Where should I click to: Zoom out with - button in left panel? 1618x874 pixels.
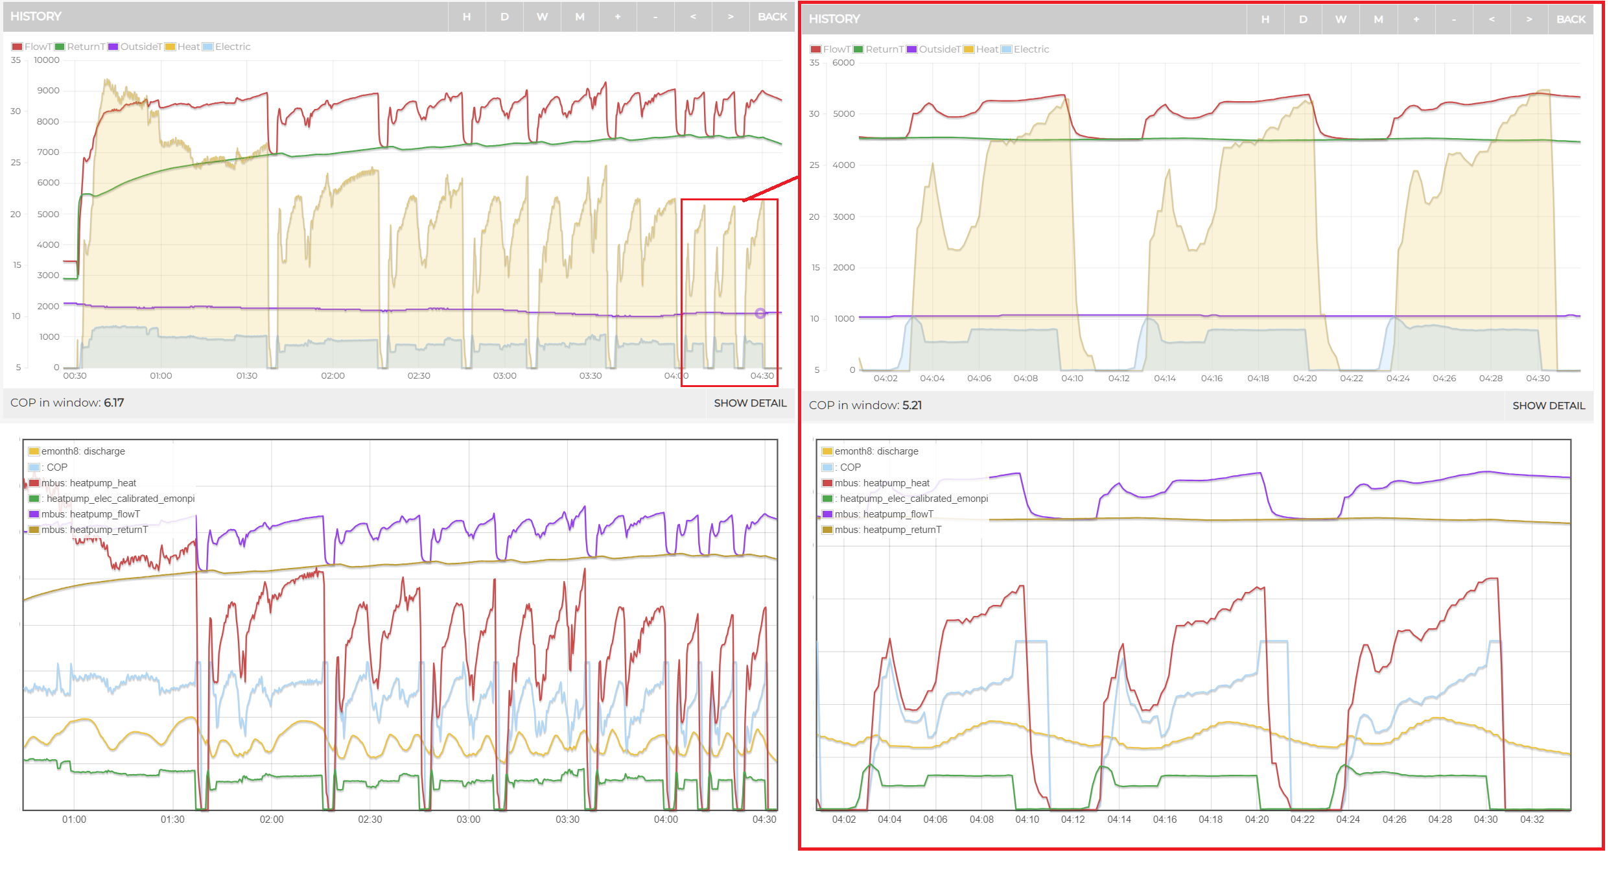pos(655,17)
